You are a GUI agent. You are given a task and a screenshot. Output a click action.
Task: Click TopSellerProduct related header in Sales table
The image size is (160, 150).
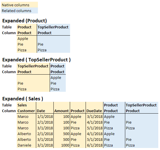coord(142,105)
